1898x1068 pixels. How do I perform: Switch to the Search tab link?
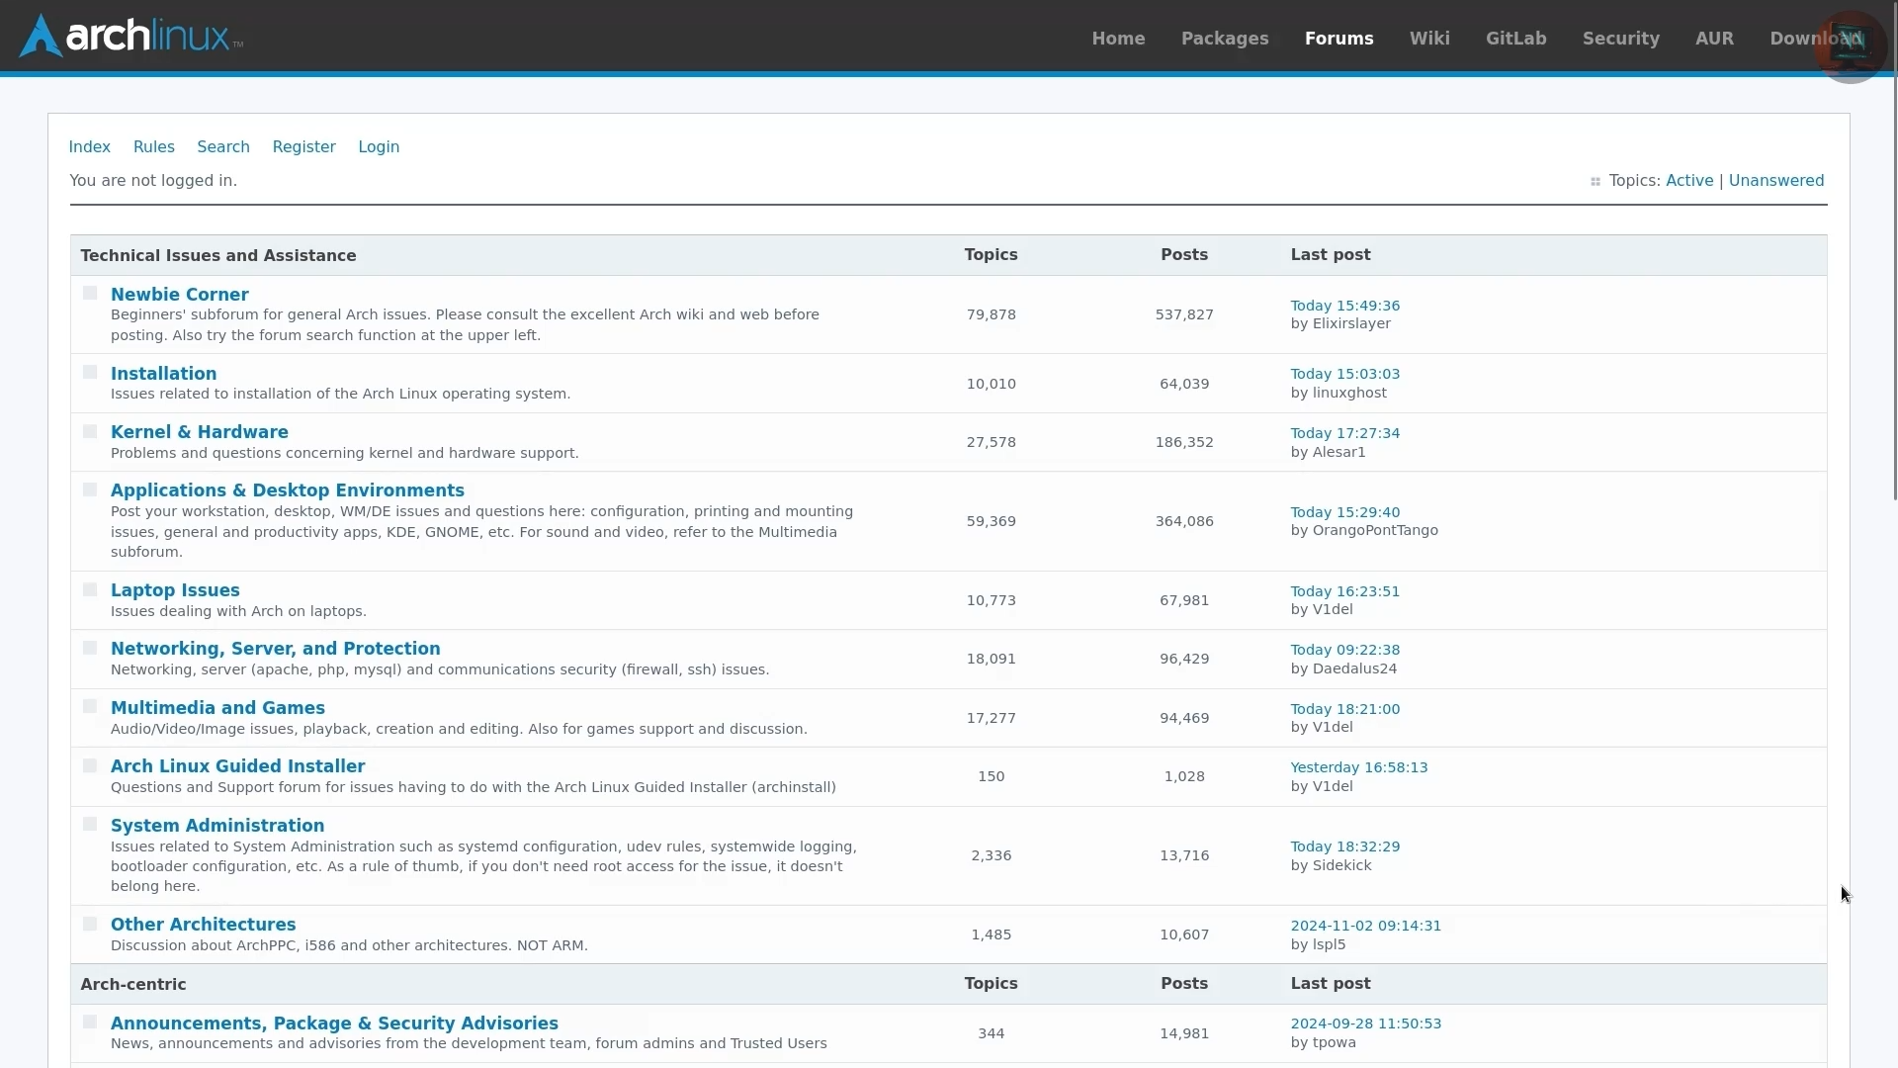point(222,146)
